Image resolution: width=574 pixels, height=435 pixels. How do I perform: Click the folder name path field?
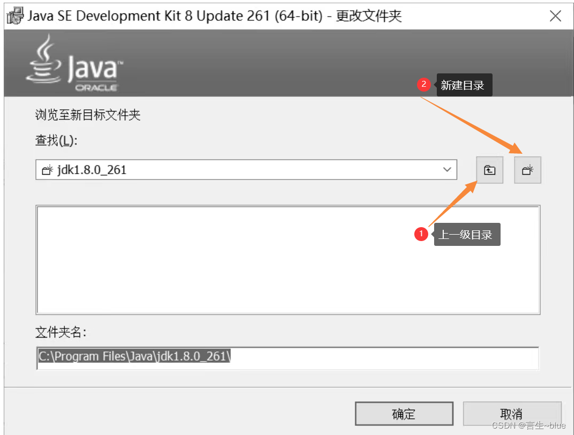tap(288, 358)
